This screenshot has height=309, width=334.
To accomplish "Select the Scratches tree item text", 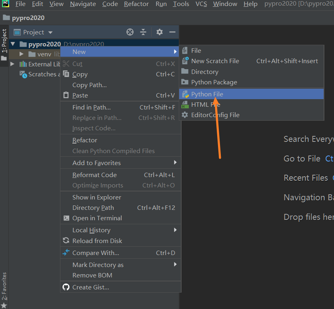I will click(44, 74).
